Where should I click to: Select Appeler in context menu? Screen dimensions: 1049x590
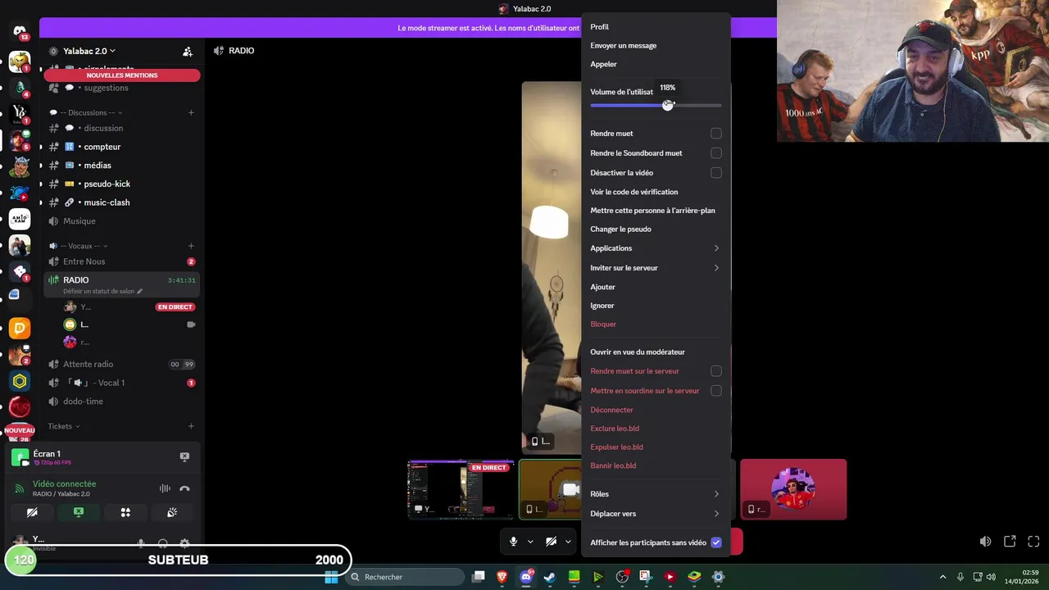click(603, 64)
